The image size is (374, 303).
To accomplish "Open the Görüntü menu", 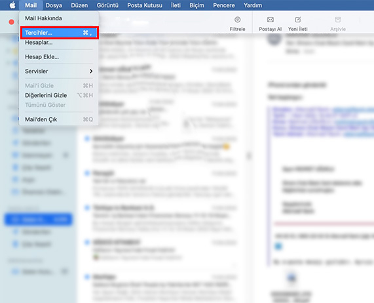I will [107, 5].
